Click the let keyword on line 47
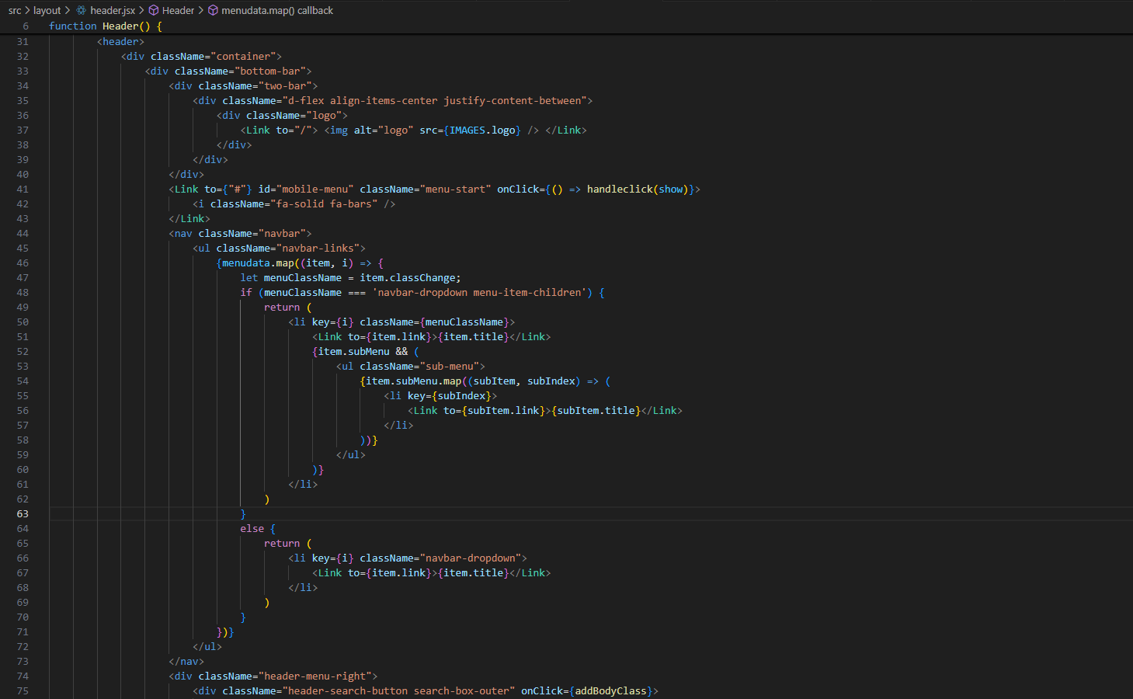The width and height of the screenshot is (1133, 699). coord(249,277)
